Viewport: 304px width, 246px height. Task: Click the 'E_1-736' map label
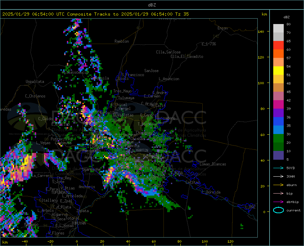click(209, 44)
